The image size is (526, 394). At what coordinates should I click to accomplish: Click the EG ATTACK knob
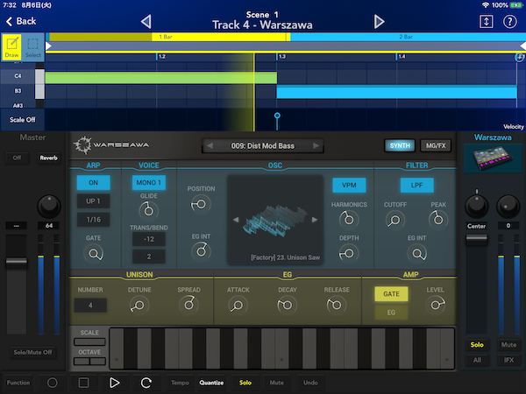tap(238, 306)
